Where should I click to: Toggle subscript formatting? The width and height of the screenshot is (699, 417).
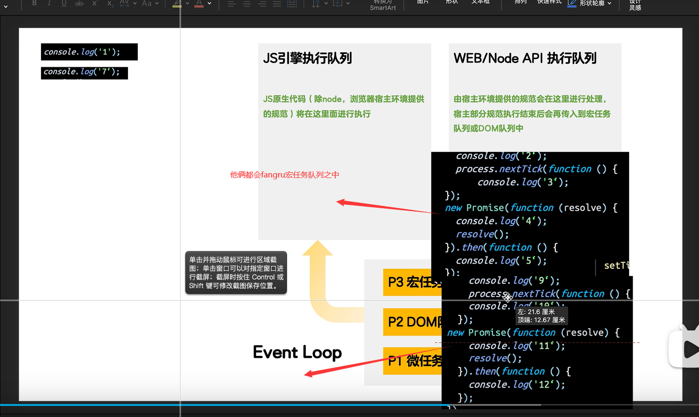coord(110,3)
